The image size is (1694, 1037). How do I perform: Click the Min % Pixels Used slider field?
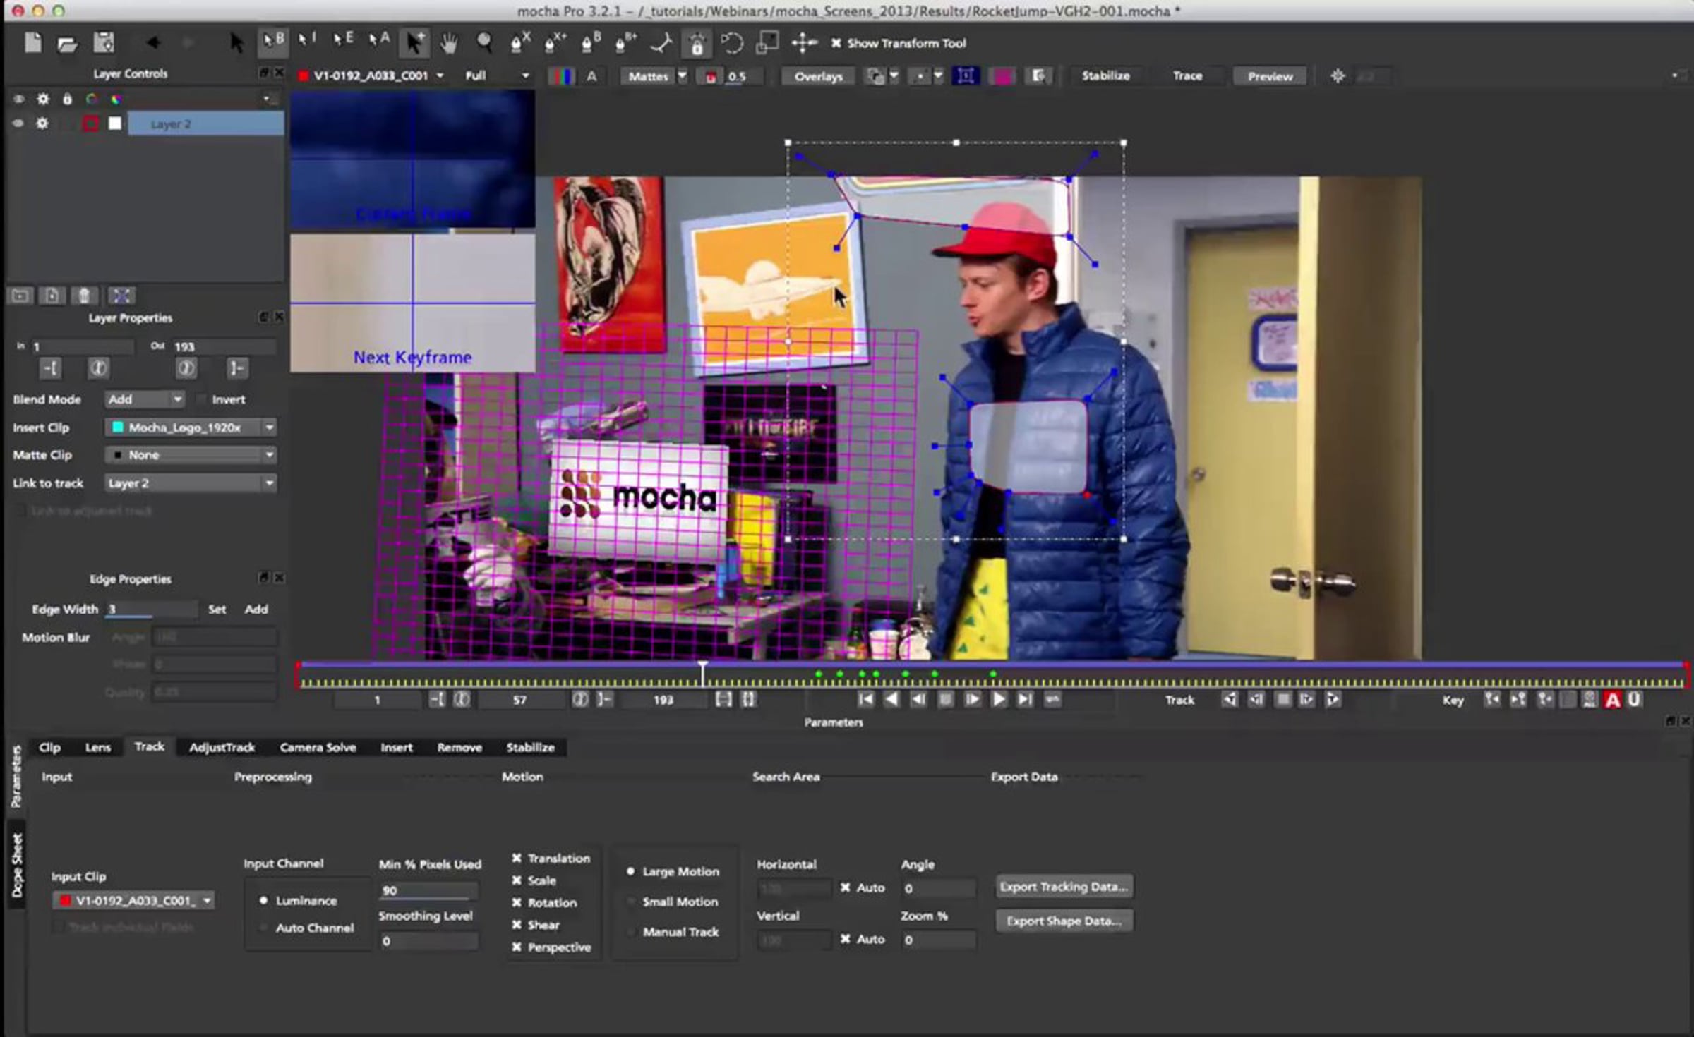pyautogui.click(x=428, y=891)
